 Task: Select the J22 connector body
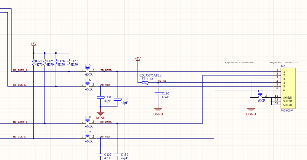pyautogui.click(x=288, y=88)
